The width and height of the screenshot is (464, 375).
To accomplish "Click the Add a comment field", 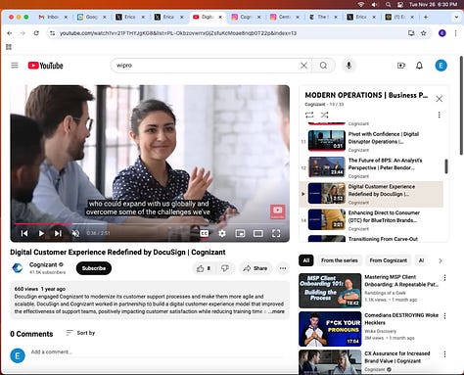I will pos(157,352).
